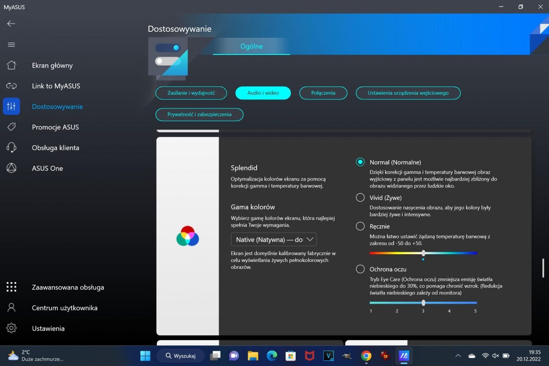Click Zasilanie i wydajność button
Image resolution: width=549 pixels, height=366 pixels.
tap(191, 93)
